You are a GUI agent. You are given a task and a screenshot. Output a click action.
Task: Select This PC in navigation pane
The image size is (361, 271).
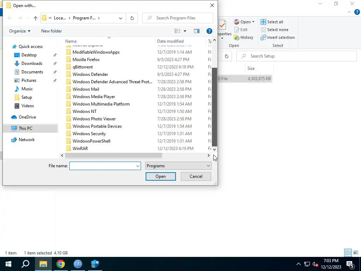coord(25,128)
